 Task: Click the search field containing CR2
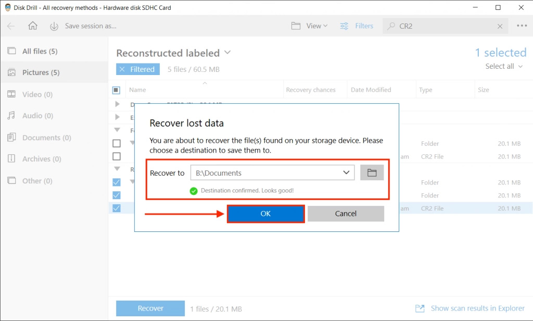click(445, 26)
